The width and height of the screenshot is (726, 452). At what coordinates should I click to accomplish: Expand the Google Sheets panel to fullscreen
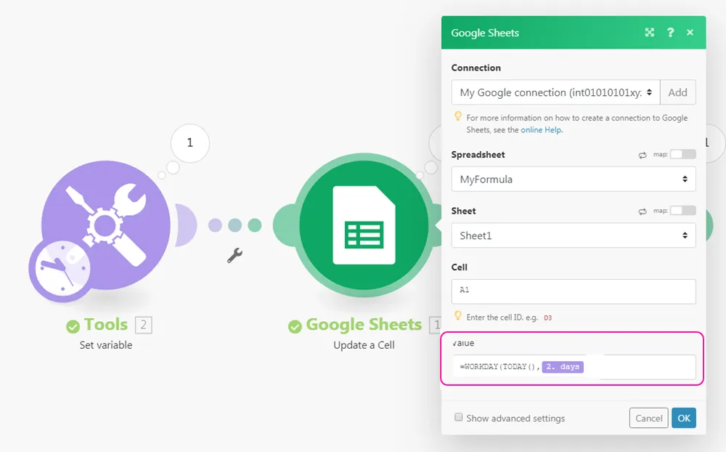[650, 33]
